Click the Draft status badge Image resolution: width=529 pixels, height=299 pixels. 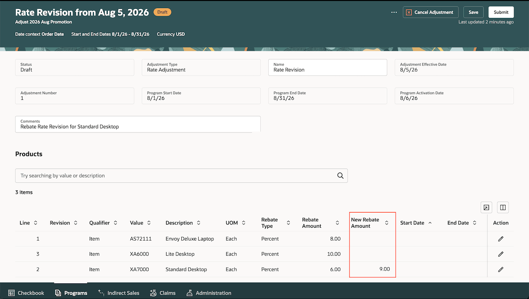coord(162,12)
